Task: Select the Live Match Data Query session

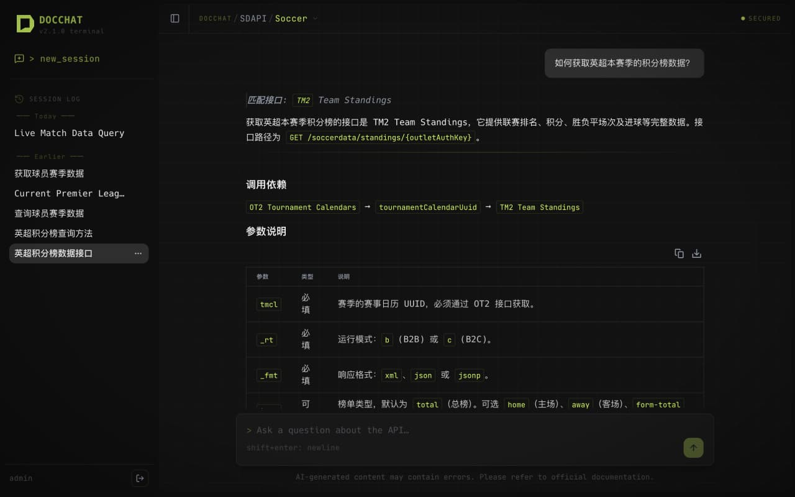Action: (70, 133)
